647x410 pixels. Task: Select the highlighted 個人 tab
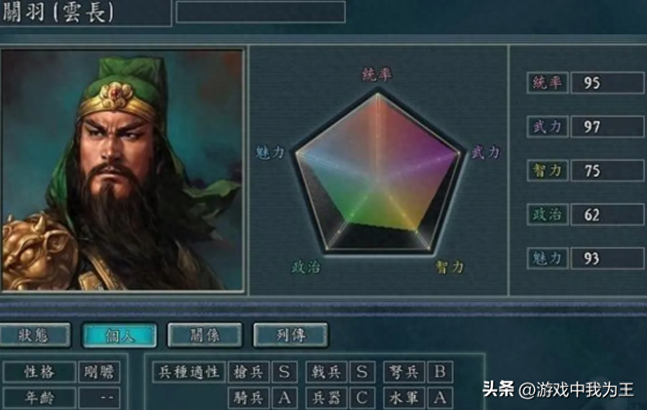[x=120, y=335]
